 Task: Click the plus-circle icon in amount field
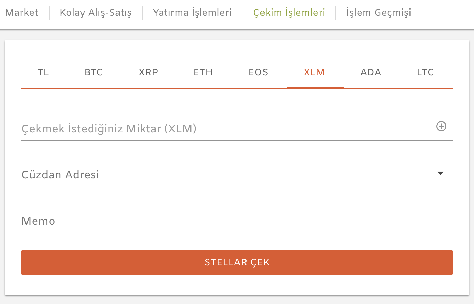pos(441,126)
